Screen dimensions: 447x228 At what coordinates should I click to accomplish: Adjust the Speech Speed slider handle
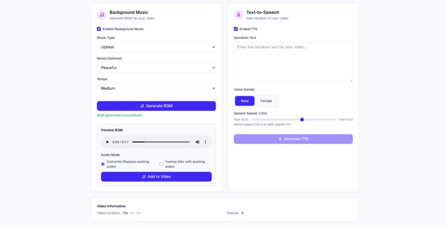[x=302, y=120]
